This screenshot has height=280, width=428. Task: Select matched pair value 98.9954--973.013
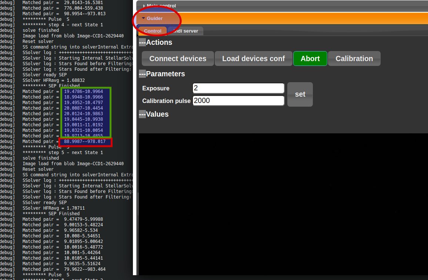85,14
